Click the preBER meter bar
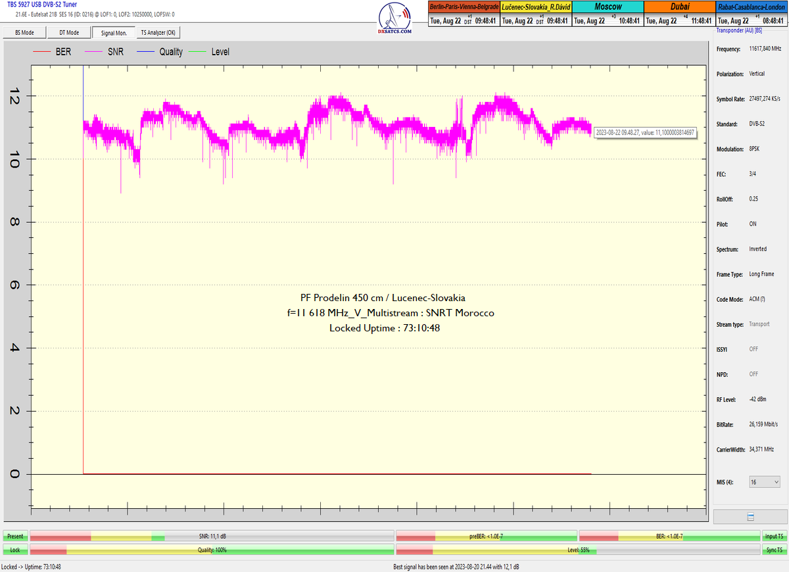This screenshot has width=789, height=572. pyautogui.click(x=486, y=536)
